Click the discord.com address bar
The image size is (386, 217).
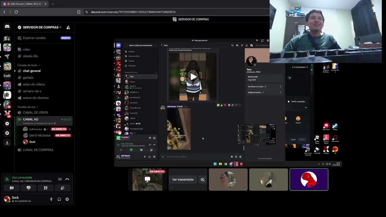click(x=133, y=12)
